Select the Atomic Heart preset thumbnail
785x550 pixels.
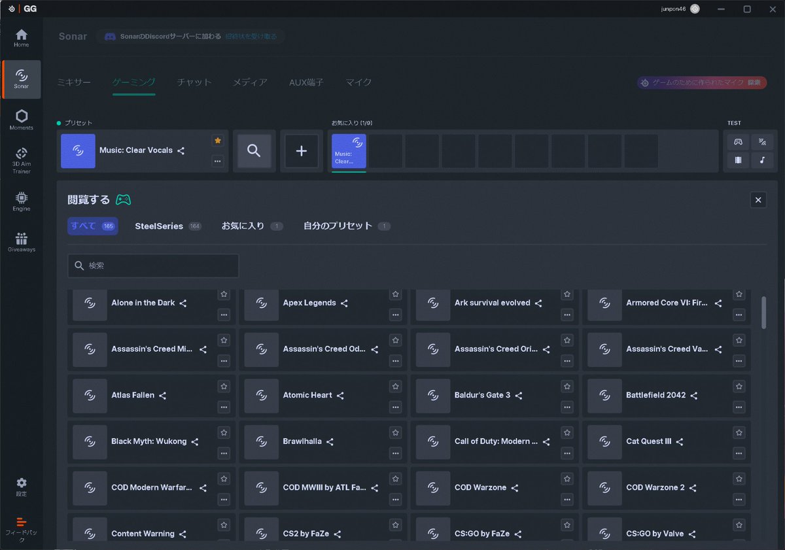point(262,396)
